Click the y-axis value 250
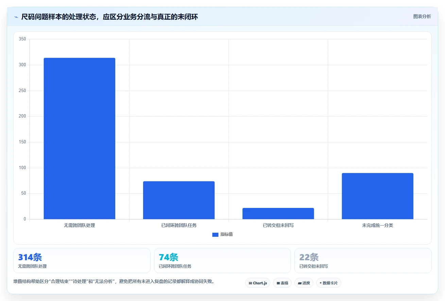This screenshot has width=445, height=301. click(22, 91)
